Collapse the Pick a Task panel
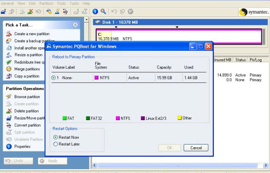The image size is (270, 173). (75, 25)
